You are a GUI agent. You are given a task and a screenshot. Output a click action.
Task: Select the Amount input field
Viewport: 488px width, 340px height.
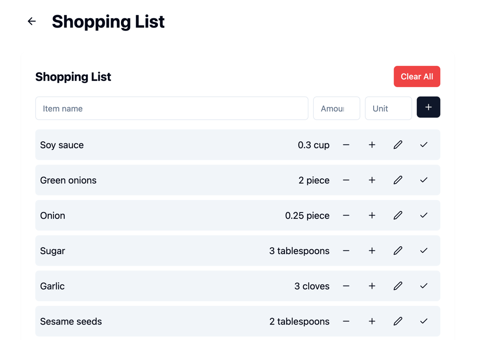tap(336, 108)
